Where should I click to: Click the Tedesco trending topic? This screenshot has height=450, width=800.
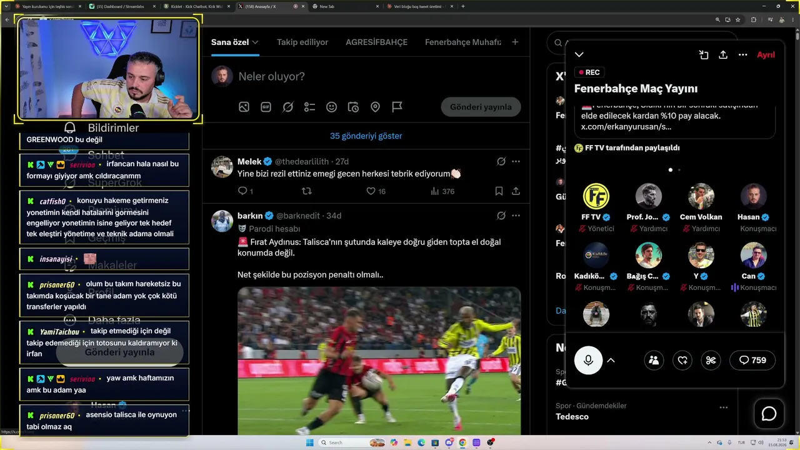(572, 416)
